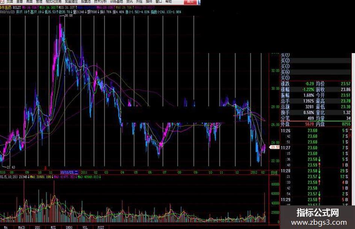Click the highlighted 10/11/23 date marker
The height and width of the screenshot is (229, 355).
pyautogui.click(x=69, y=173)
